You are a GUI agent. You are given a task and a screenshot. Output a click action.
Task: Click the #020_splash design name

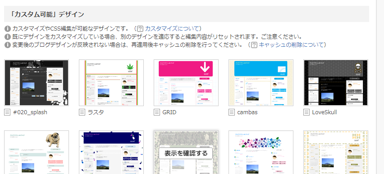30,112
